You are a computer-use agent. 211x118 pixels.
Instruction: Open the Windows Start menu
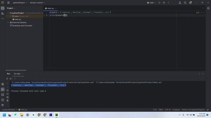tap(4, 115)
